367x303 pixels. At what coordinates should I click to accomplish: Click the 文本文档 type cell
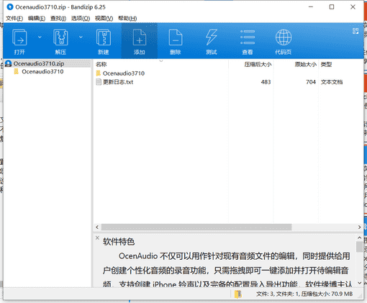[332, 82]
